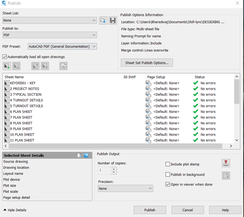Click the page setup icon in 6 PLAN SHEET row

click(x=148, y=112)
